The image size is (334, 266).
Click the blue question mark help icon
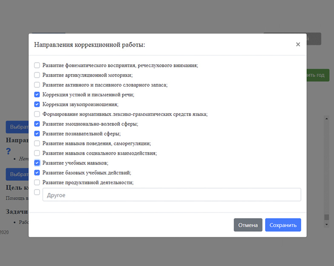coord(8,151)
